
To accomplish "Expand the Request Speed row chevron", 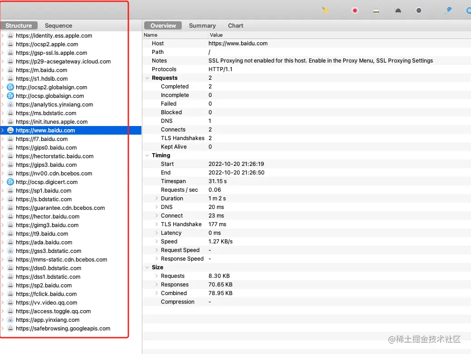I will (x=156, y=250).
